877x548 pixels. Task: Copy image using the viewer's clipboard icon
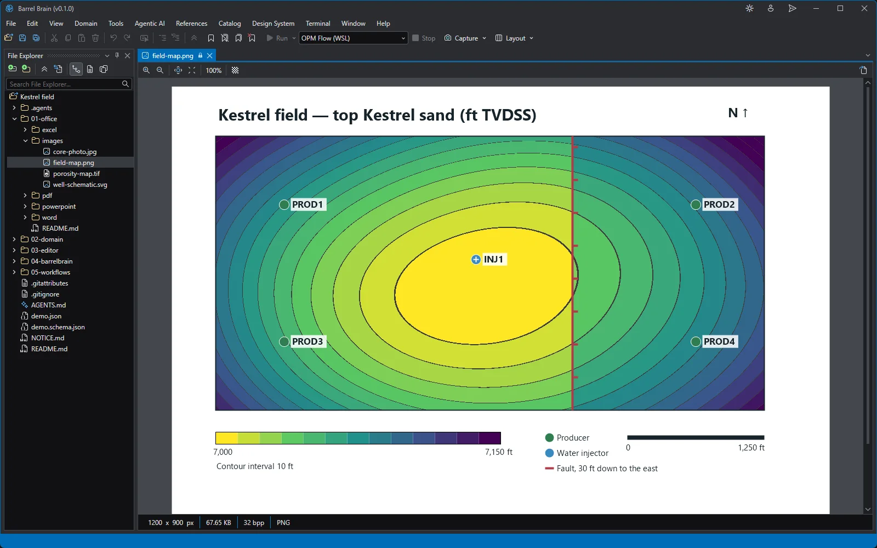point(863,70)
